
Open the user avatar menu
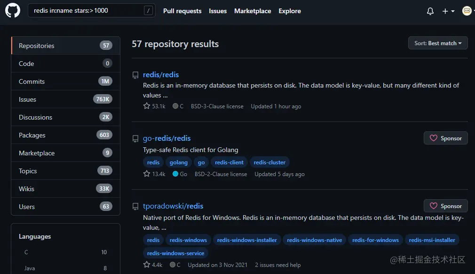pyautogui.click(x=467, y=11)
